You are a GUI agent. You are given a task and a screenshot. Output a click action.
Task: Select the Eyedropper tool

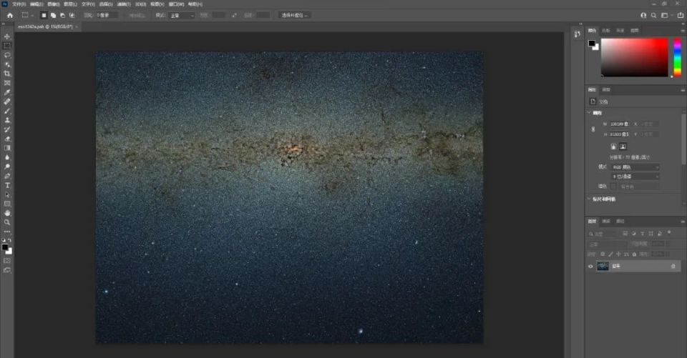(x=7, y=92)
